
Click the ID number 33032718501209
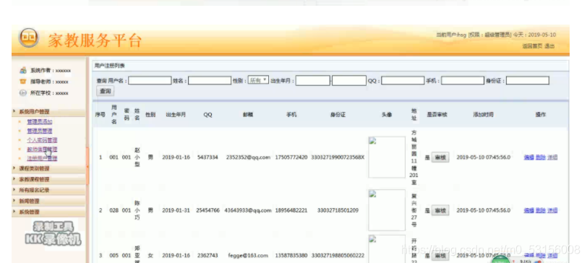point(338,211)
